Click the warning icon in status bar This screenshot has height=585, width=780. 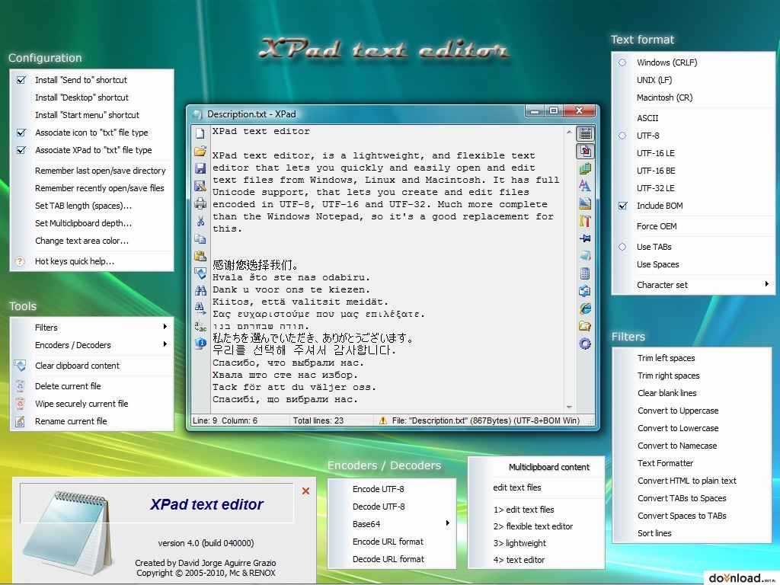pyautogui.click(x=383, y=420)
